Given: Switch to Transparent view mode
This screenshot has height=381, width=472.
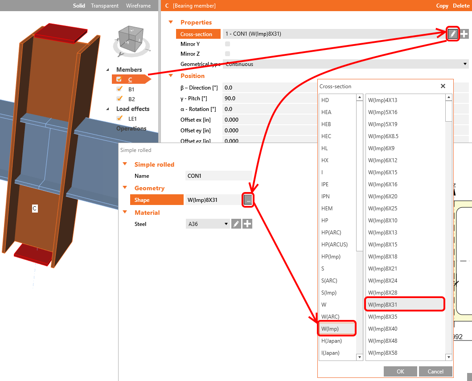Looking at the screenshot, I should (105, 6).
